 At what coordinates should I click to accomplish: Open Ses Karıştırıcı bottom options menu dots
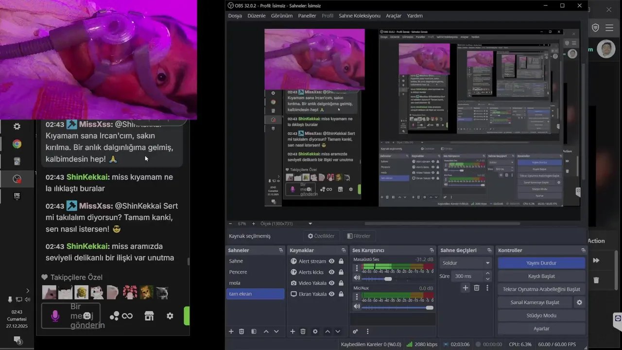367,332
